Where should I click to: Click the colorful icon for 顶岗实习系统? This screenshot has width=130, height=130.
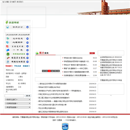tap(8, 58)
